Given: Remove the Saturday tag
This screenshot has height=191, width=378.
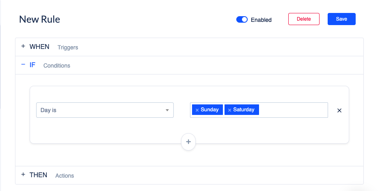Looking at the screenshot, I should point(229,110).
